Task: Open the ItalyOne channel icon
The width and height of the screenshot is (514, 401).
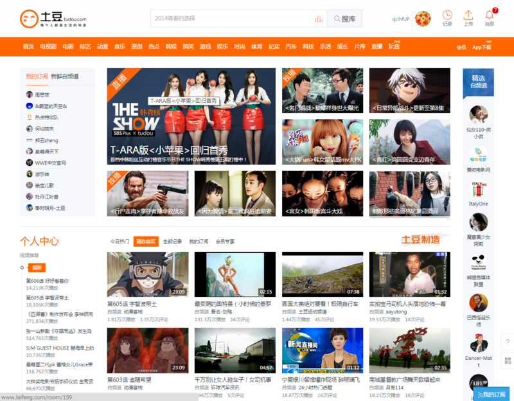Action: coord(479,190)
